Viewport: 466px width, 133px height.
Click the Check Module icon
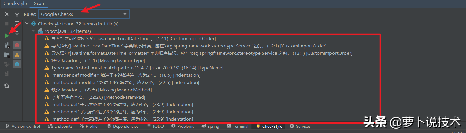7,45
